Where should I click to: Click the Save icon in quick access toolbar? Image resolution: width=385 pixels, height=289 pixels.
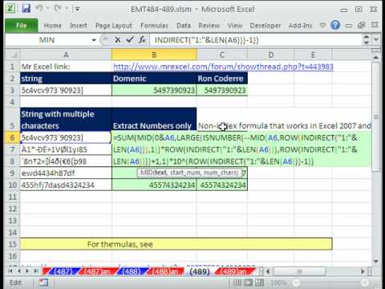[26, 9]
